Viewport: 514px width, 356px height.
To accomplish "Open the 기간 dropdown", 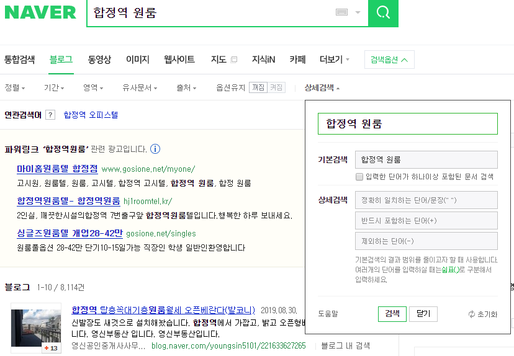I will tap(54, 88).
